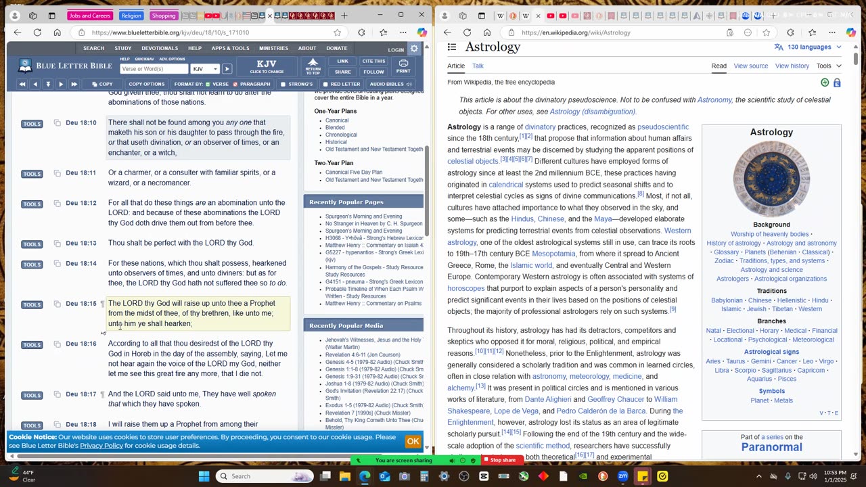866x487 pixels.
Task: Click the blue padlock protection icon
Action: (837, 83)
